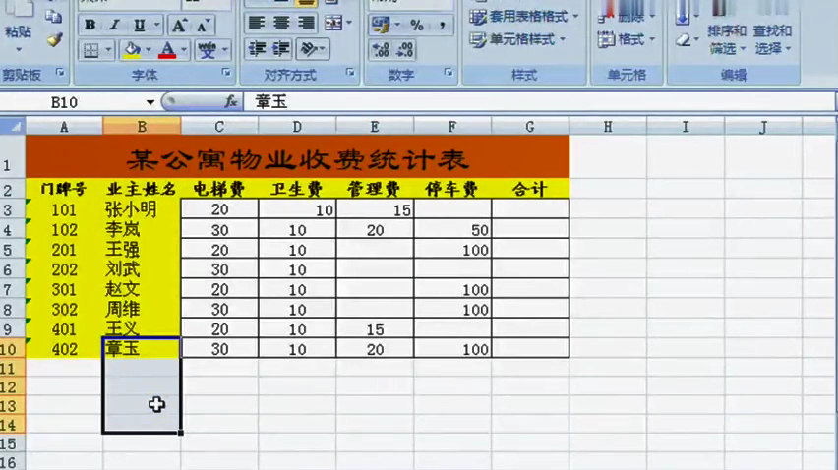Open 单元格样式 cell styles menu
This screenshot has width=838, height=470.
518,39
